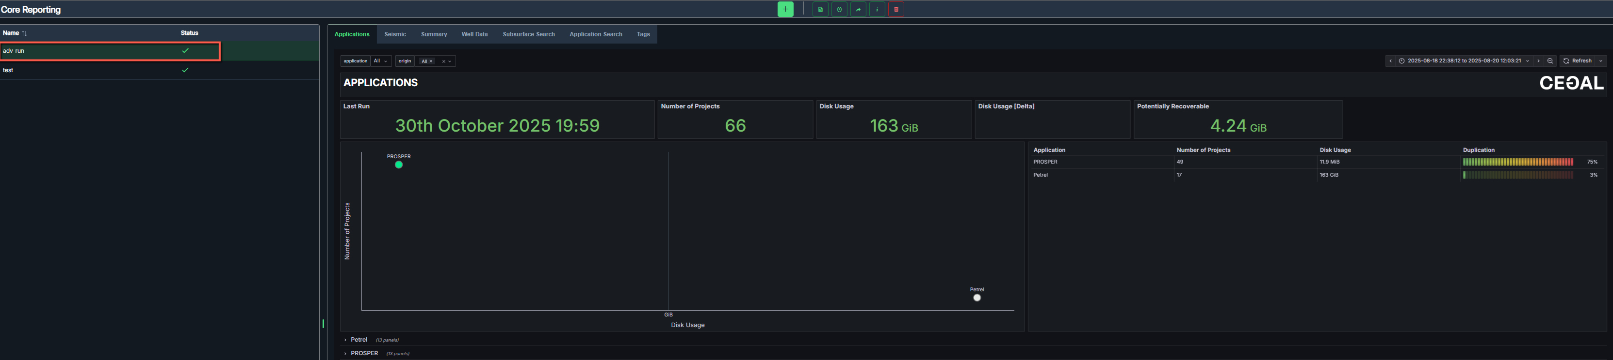Remove the All tag from origin filter

pos(431,61)
